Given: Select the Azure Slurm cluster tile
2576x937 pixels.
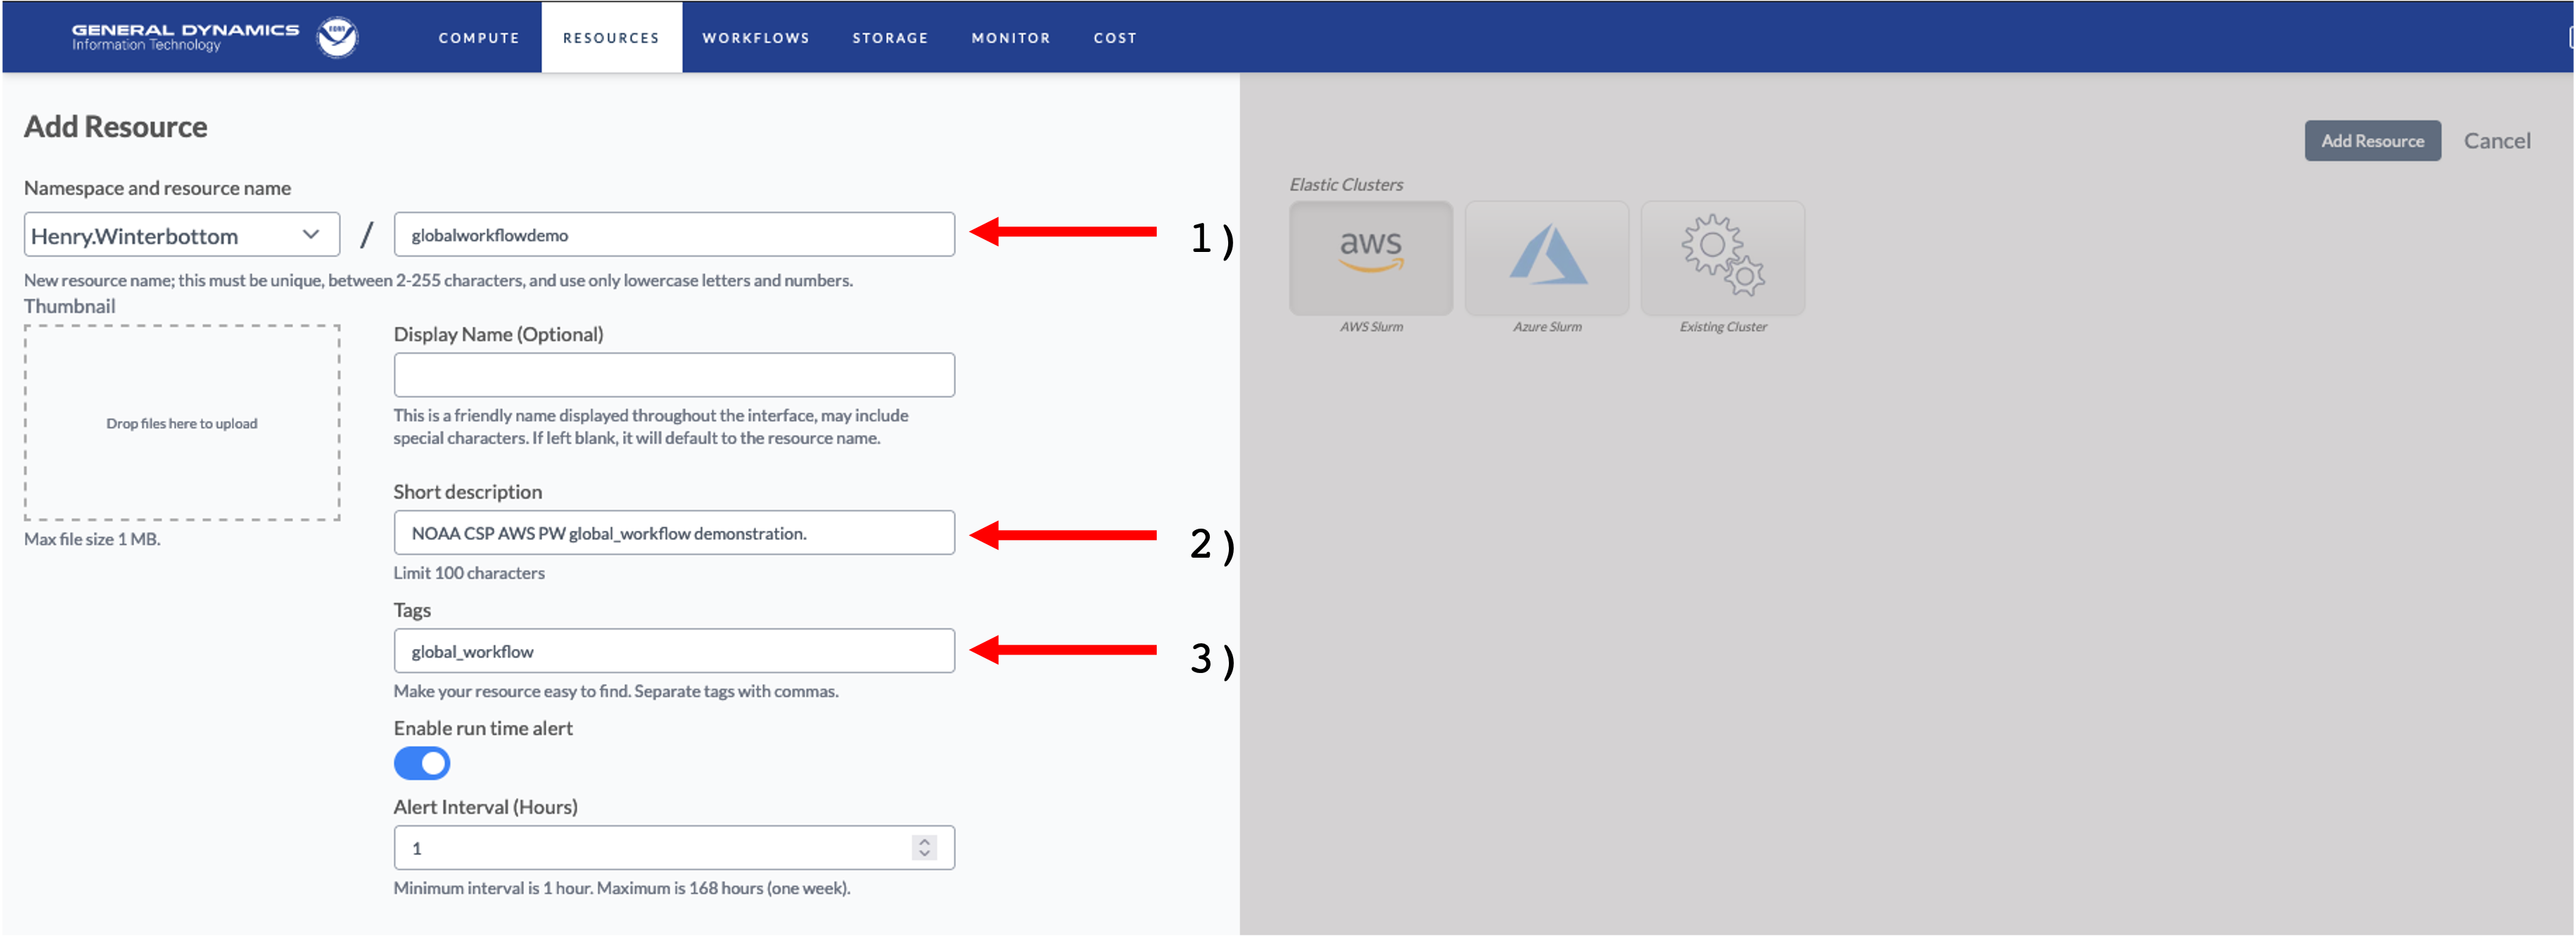Looking at the screenshot, I should pyautogui.click(x=1547, y=258).
